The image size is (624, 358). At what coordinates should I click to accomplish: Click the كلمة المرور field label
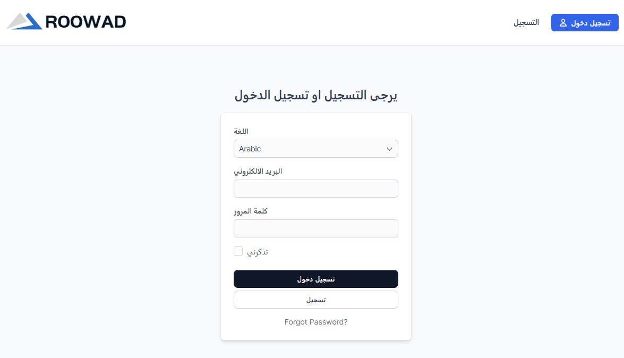(250, 211)
